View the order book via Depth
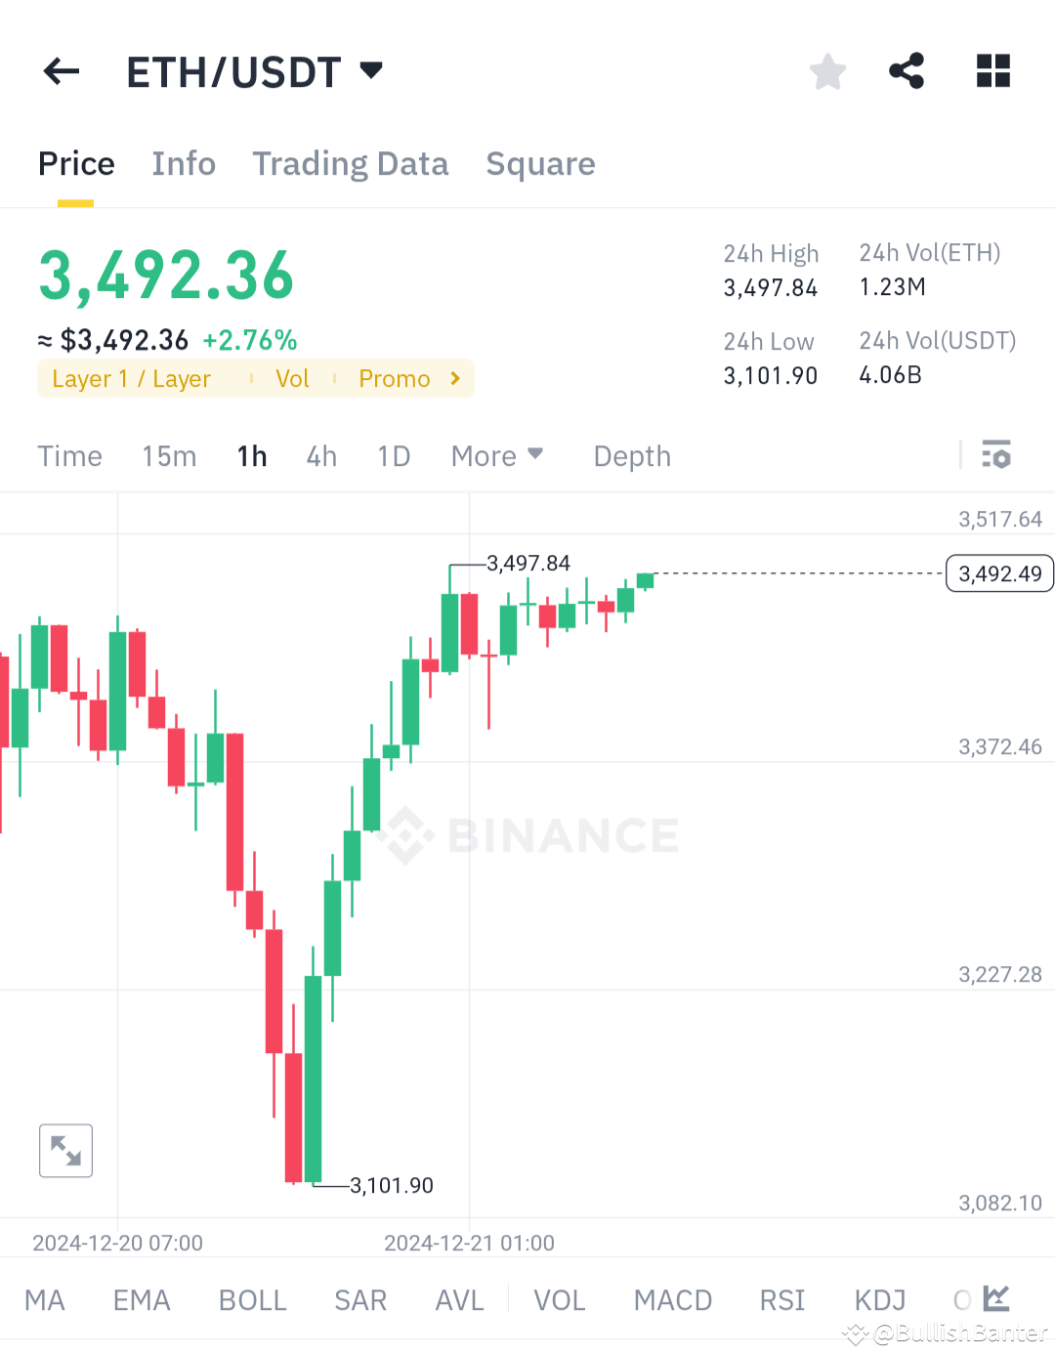Viewport: 1055px width, 1355px height. tap(631, 455)
